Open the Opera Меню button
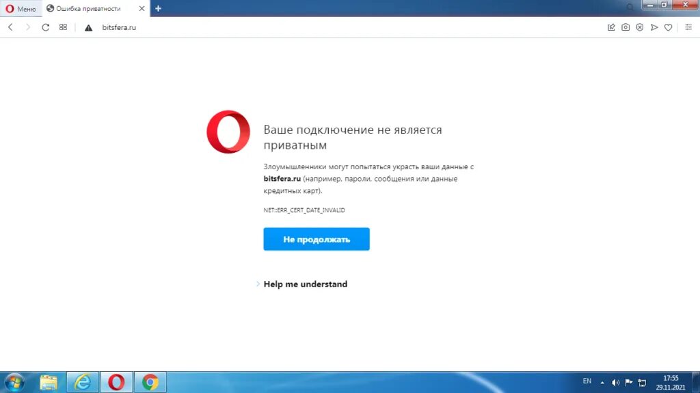 pos(21,8)
